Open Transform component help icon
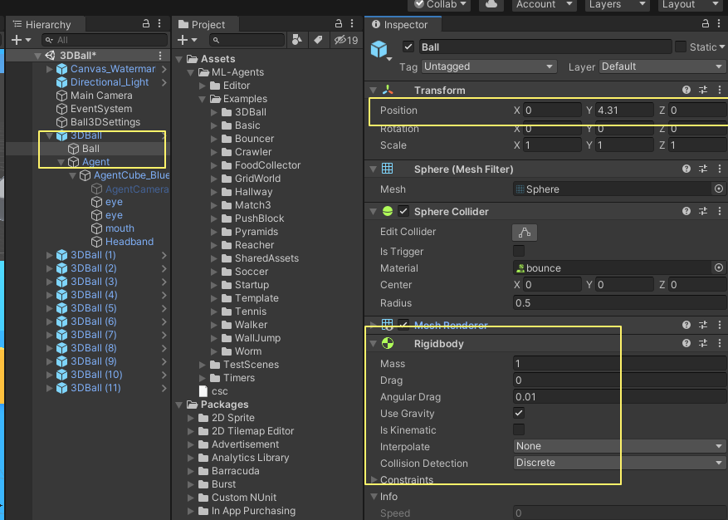Screen dimensions: 728x520 tap(686, 90)
